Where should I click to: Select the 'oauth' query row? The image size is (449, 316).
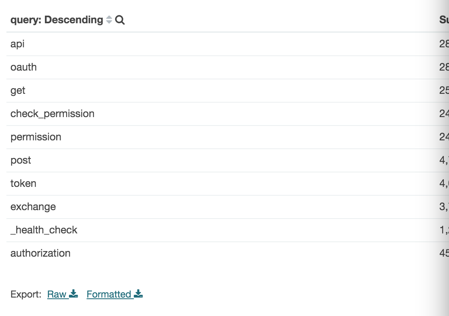[x=24, y=67]
